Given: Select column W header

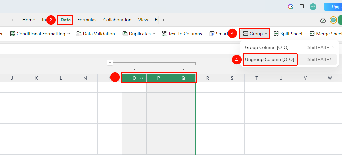Looking at the screenshot, I should (x=330, y=78).
